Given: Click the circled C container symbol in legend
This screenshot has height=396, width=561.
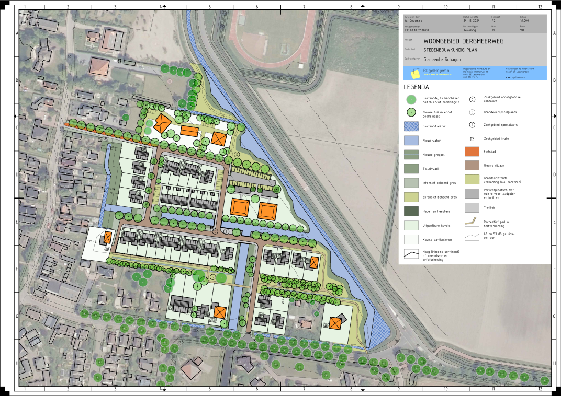Looking at the screenshot, I should [472, 100].
